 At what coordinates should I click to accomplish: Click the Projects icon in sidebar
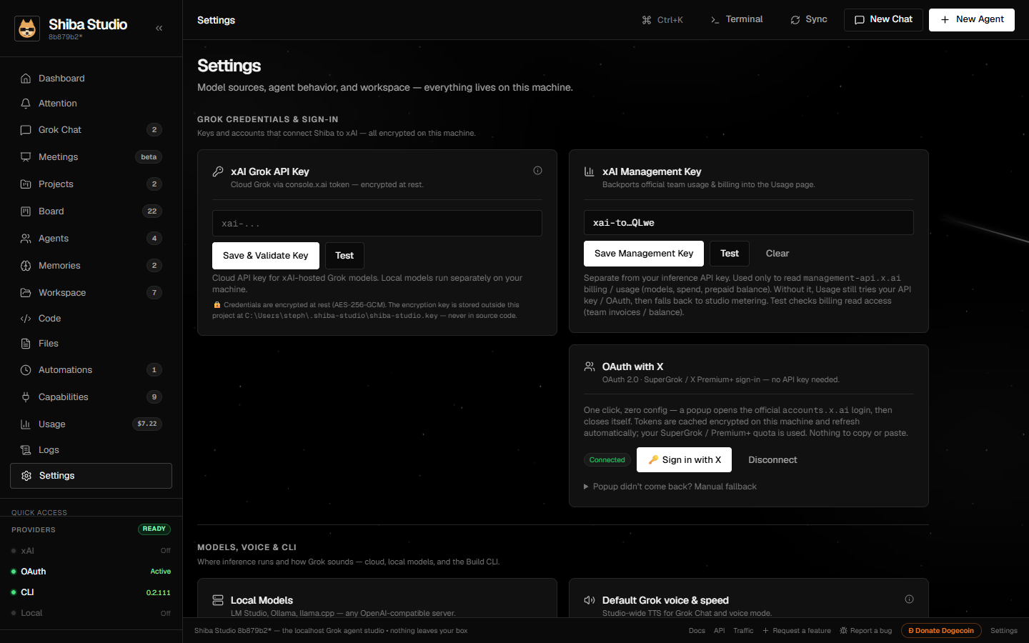click(x=26, y=184)
